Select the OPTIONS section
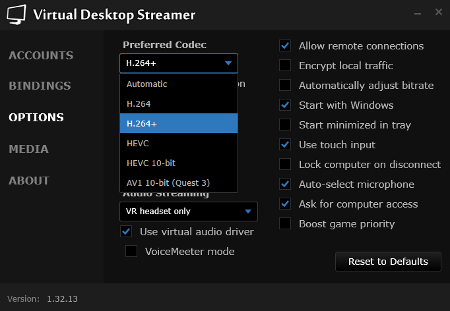Viewport: 450px width, 311px height. click(36, 117)
